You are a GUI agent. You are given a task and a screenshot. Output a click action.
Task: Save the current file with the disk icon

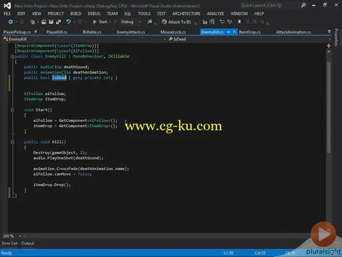point(51,22)
